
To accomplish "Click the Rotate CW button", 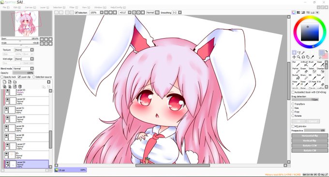I will pyautogui.click(x=310, y=150).
